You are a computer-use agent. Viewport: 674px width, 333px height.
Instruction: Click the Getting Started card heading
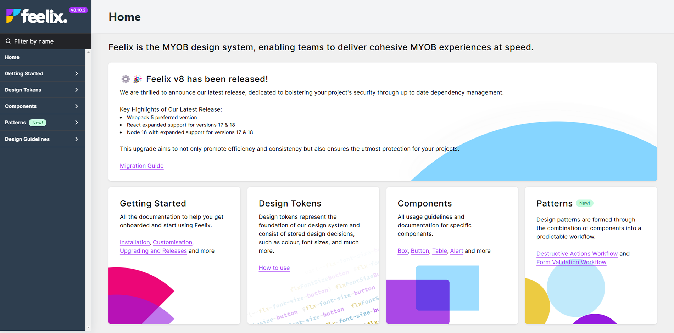pos(153,203)
